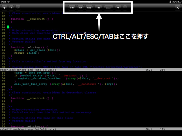Click 'function __construct' on bottom pane line 63
This screenshot has height=136, width=182.
coord(28,98)
